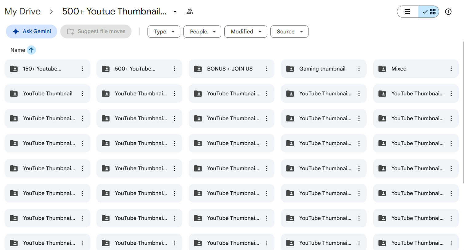The image size is (464, 250).
Task: Expand the People filter dropdown
Action: coord(202,32)
